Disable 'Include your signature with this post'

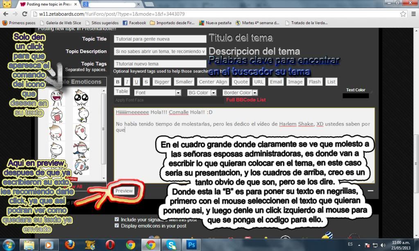117,219
